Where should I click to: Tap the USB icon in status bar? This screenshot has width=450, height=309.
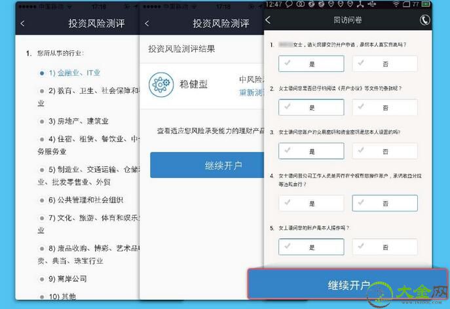coord(371,4)
